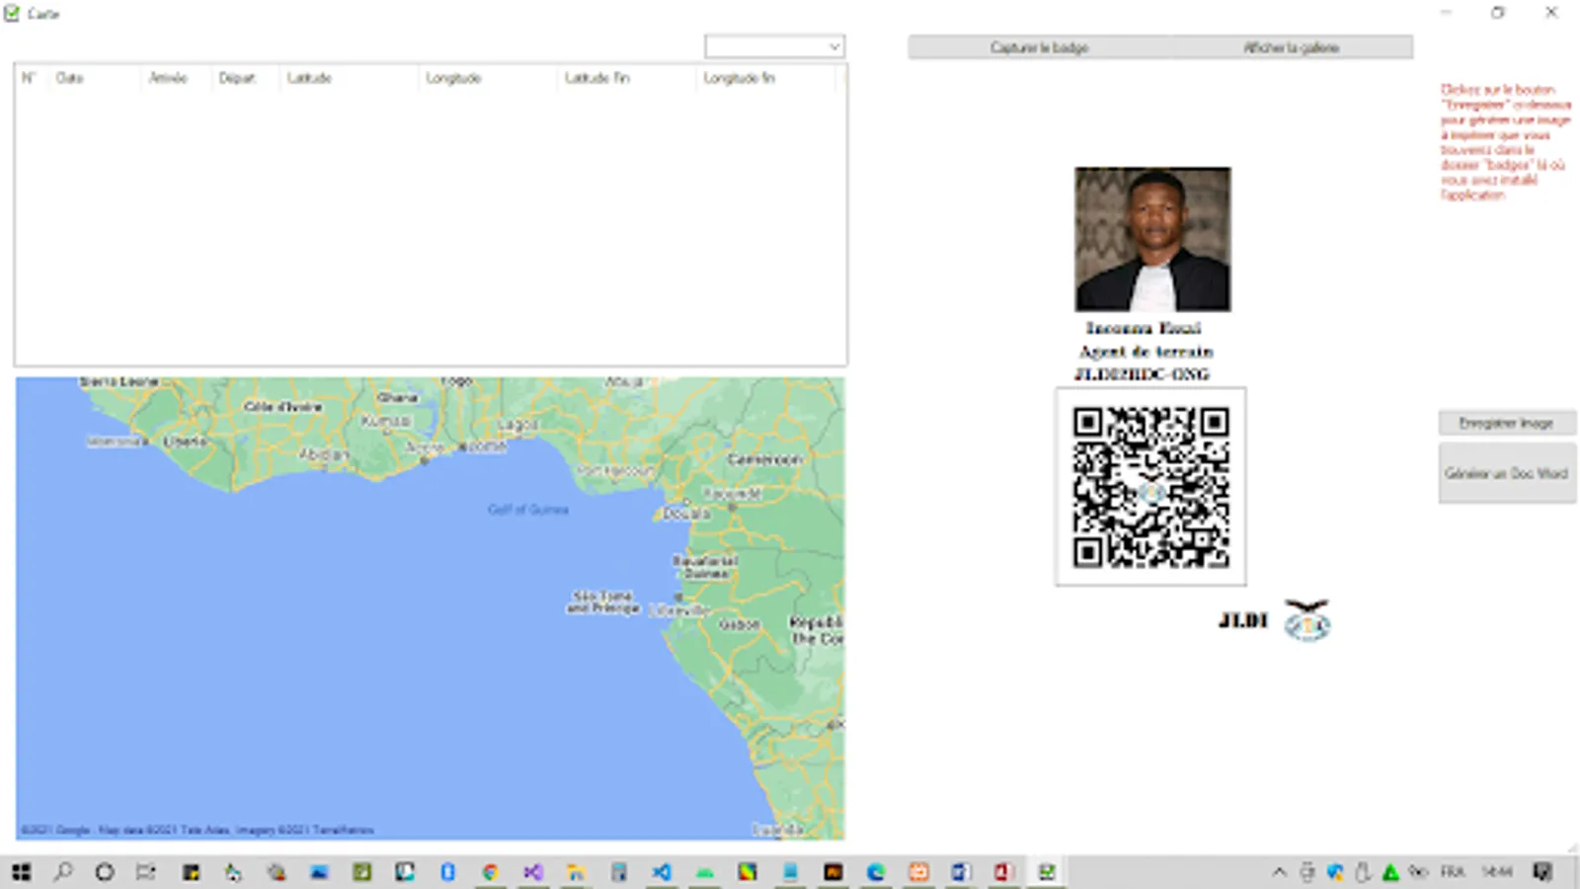Sort by the N° column header
Image resolution: width=1580 pixels, height=889 pixels.
(x=30, y=78)
